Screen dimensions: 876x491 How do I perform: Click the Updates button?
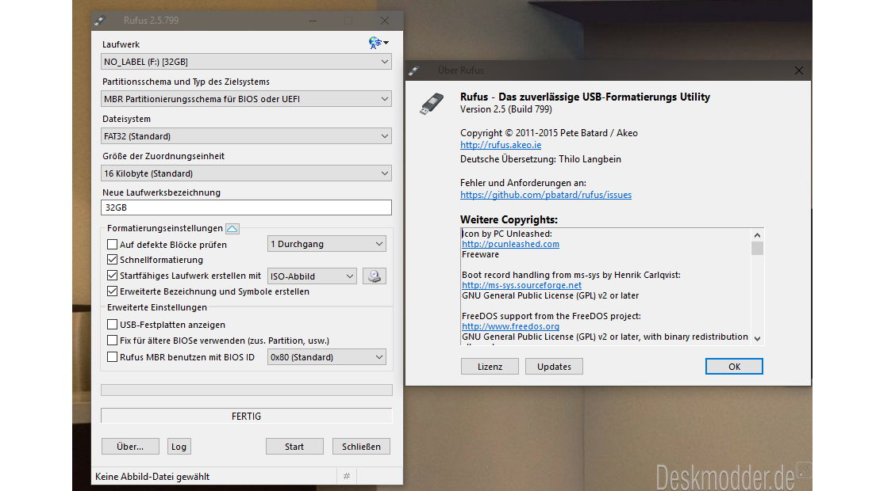[554, 366]
